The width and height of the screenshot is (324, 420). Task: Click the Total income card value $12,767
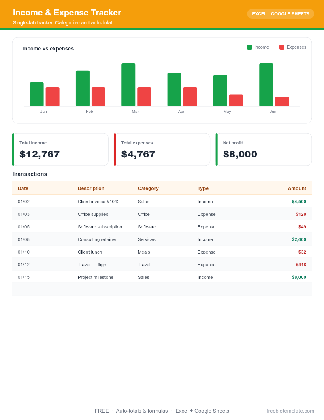(x=40, y=154)
